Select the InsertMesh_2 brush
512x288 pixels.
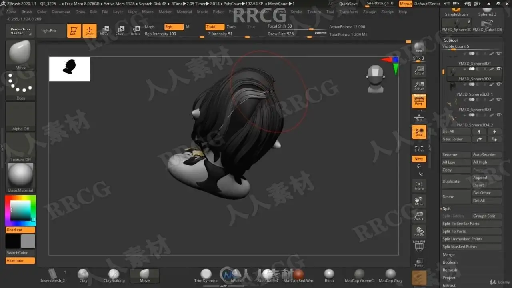(52, 276)
